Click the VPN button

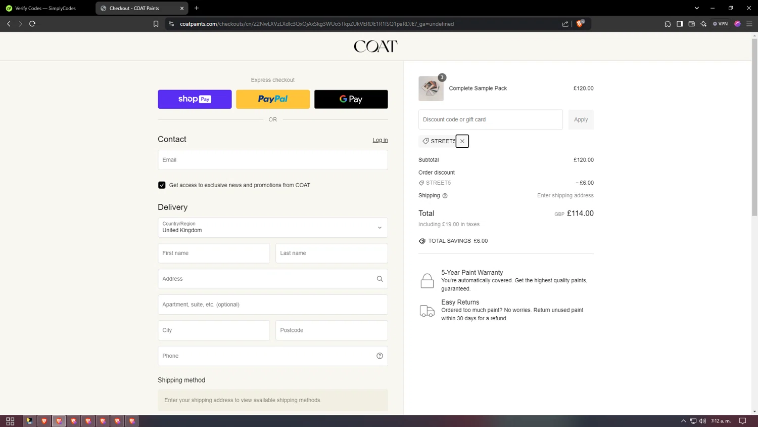(x=720, y=24)
